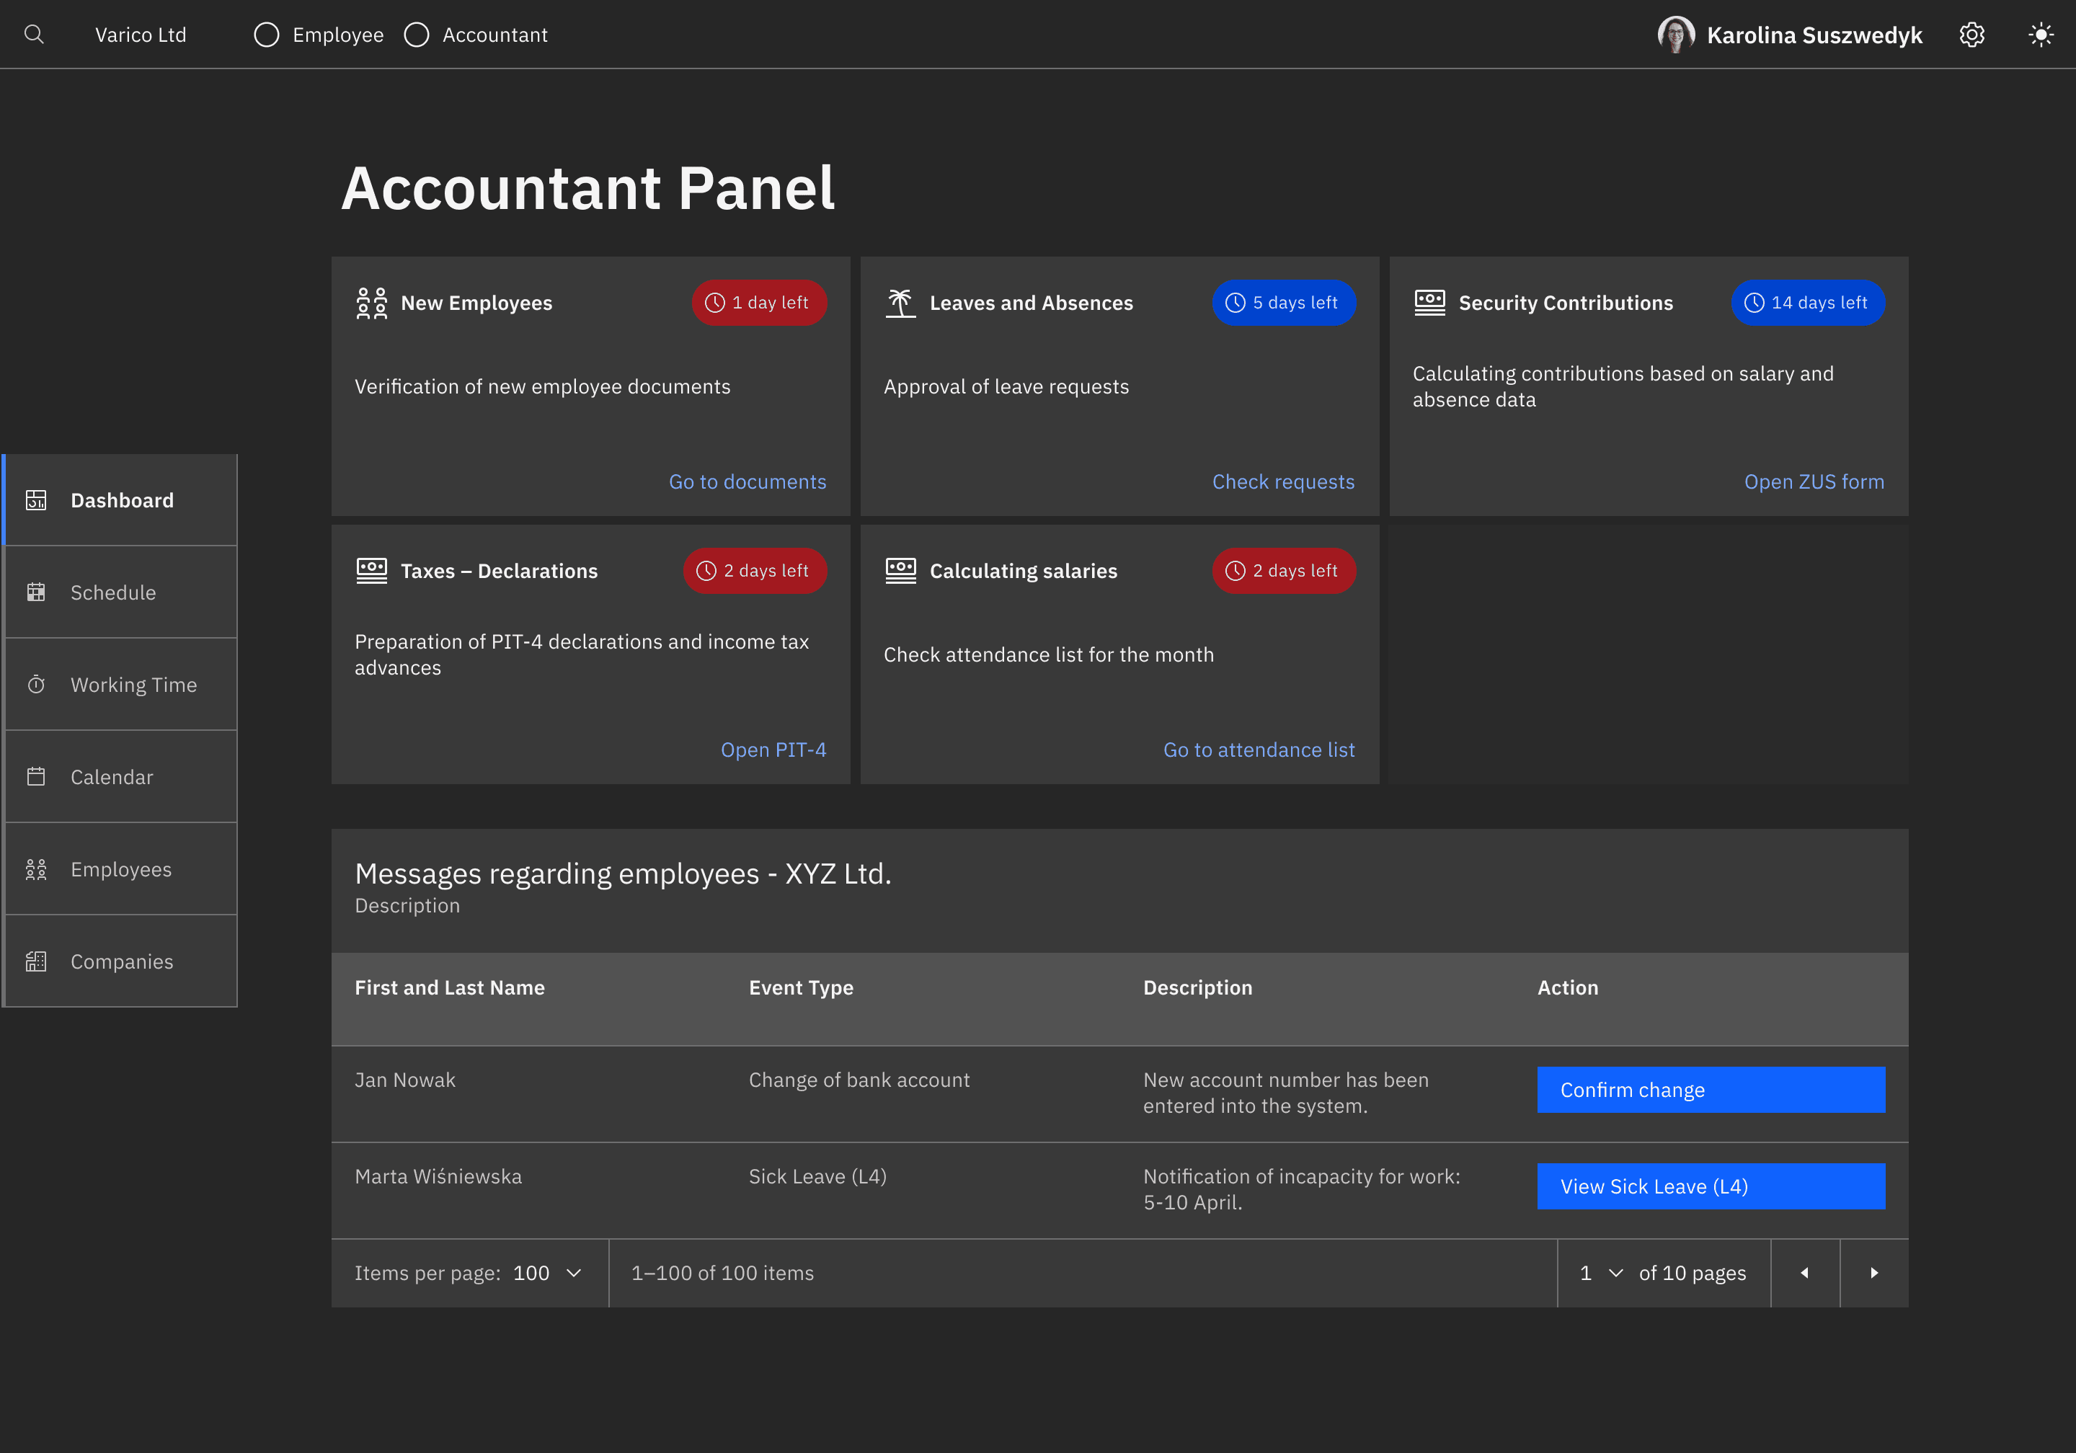Viewport: 2076px width, 1453px height.
Task: Click the 1 day left badge
Action: (758, 303)
